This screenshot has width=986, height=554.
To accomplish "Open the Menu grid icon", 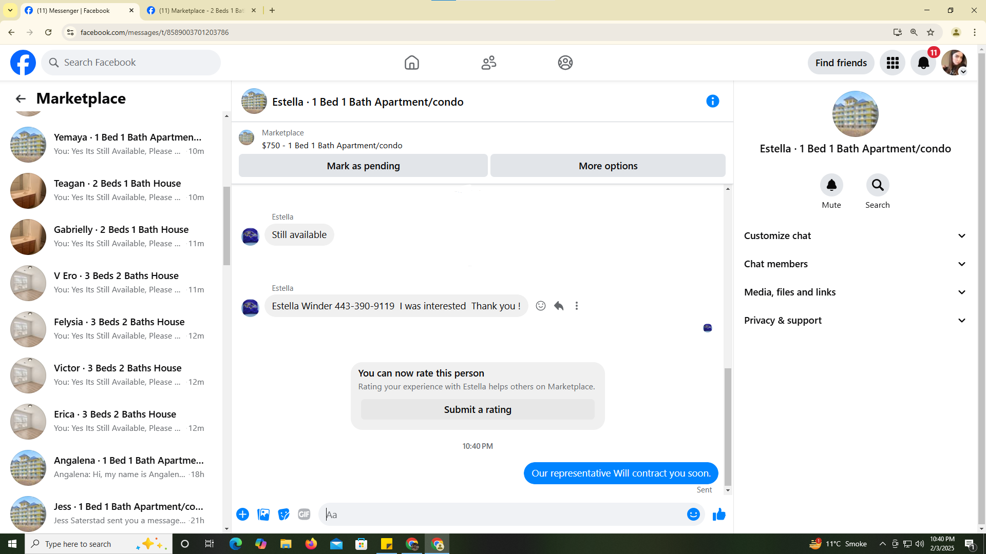I will (x=893, y=63).
